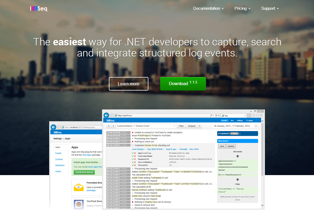Viewport: 314px width, 224px height.
Task: Click red X for SerialNumber property
Action: click(135, 162)
